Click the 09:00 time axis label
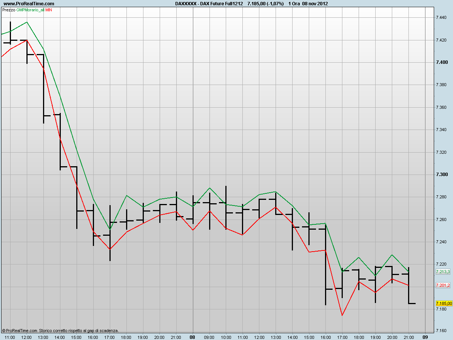This screenshot has width=453, height=340. [209, 337]
